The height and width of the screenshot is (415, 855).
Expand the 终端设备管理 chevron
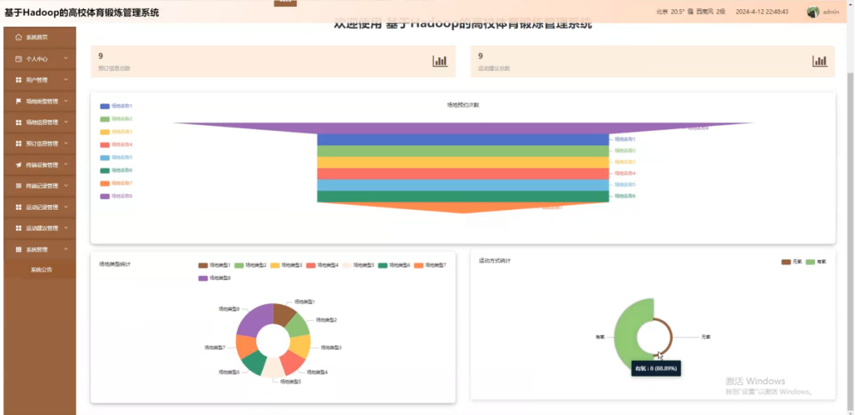click(66, 164)
